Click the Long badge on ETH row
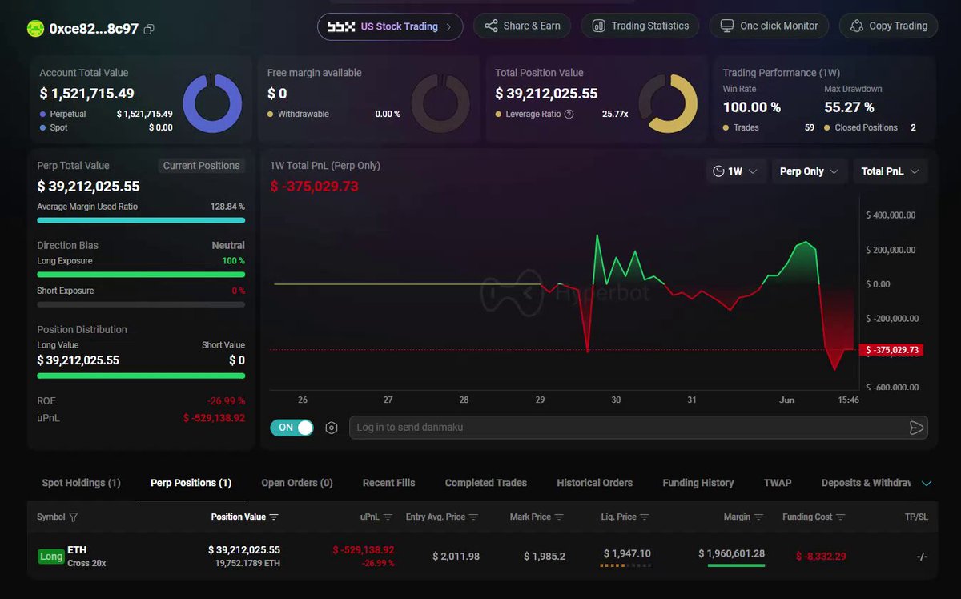This screenshot has height=599, width=961. (x=50, y=556)
